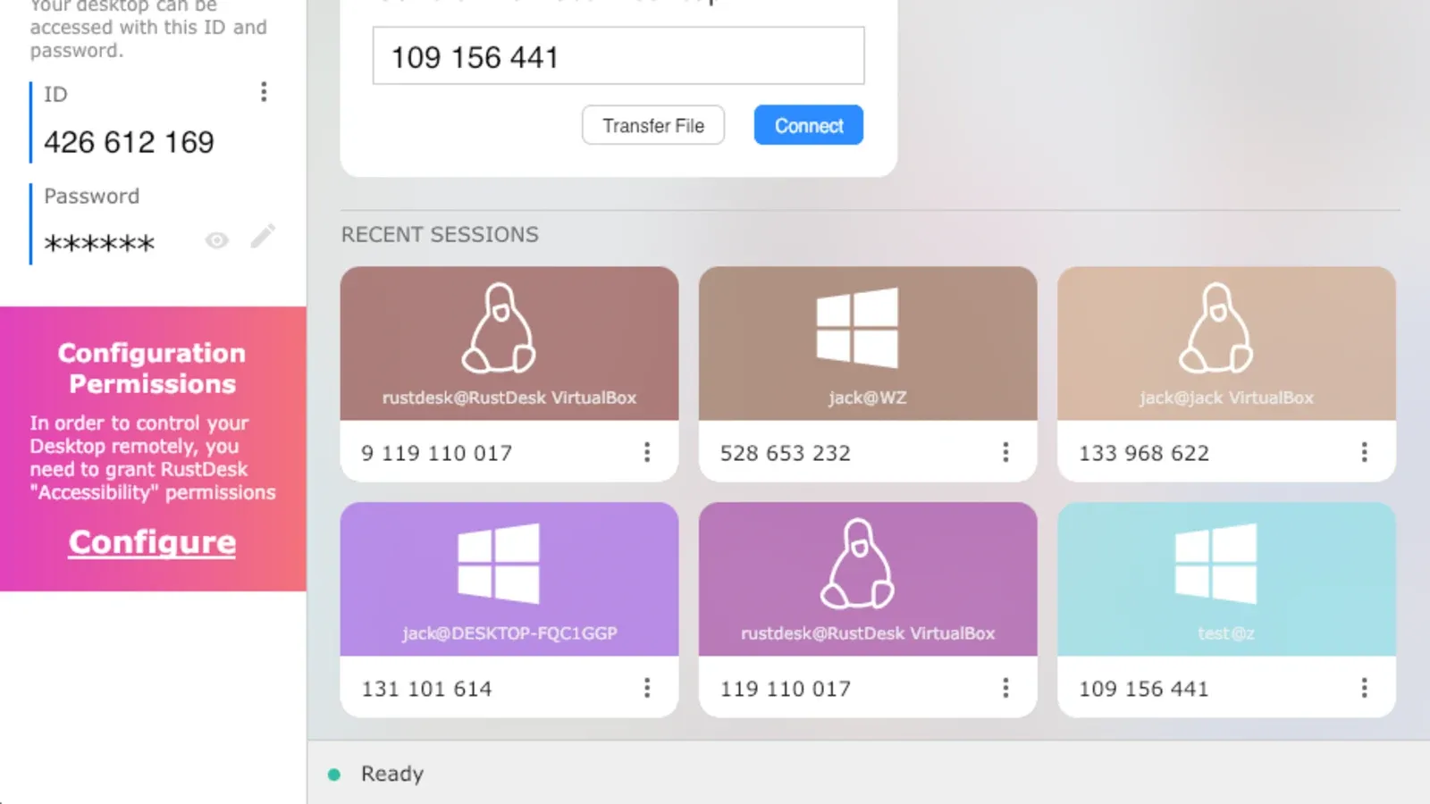Click the Linux icon on the 9 119 110 017 card
1430x804 pixels.
499,328
